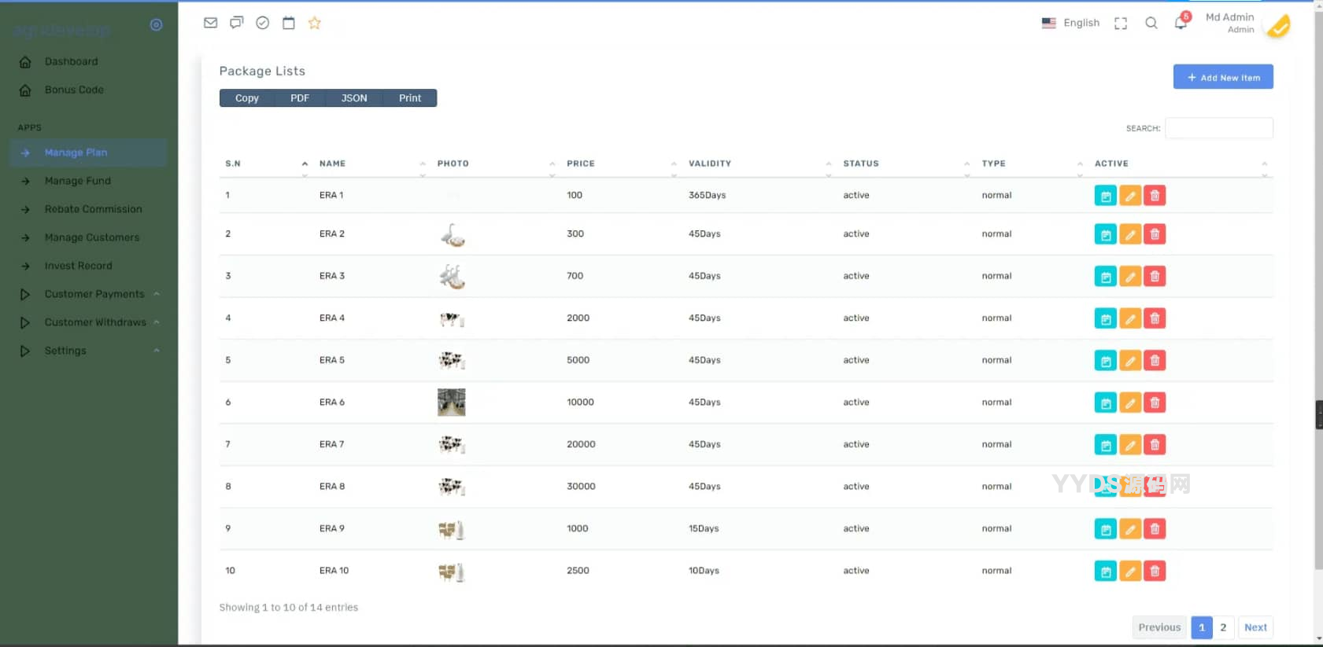The image size is (1323, 647).
Task: Expand the Customer Payments menu
Action: (94, 294)
